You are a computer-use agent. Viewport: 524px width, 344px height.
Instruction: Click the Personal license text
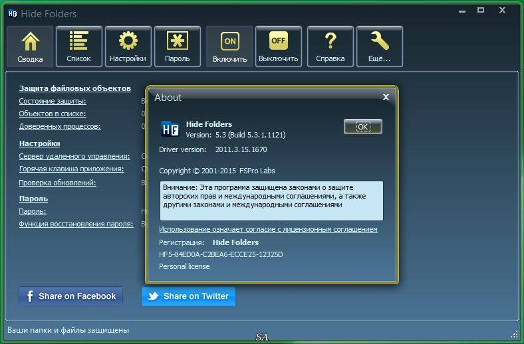pyautogui.click(x=184, y=266)
